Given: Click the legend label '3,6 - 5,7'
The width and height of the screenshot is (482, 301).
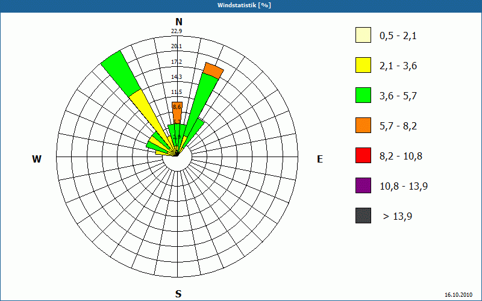Looking at the screenshot, I should [398, 96].
